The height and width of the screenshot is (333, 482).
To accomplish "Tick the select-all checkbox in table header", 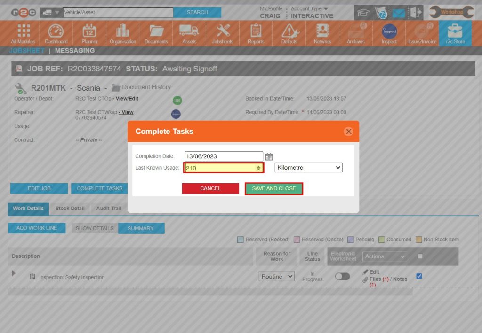I will (420, 256).
